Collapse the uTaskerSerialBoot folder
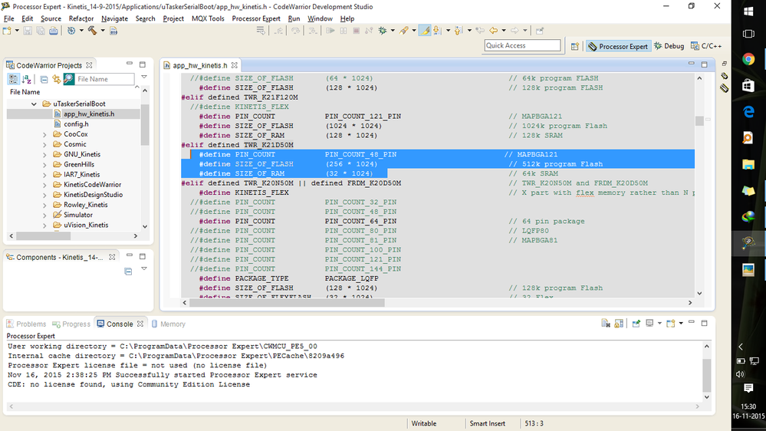Image resolution: width=766 pixels, height=431 pixels. click(34, 104)
